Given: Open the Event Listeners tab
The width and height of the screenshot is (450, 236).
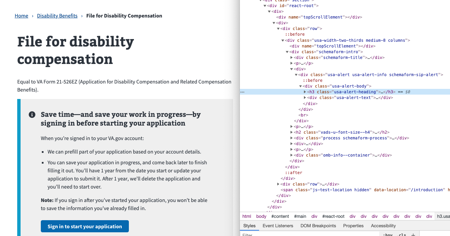Looking at the screenshot, I should [278, 226].
